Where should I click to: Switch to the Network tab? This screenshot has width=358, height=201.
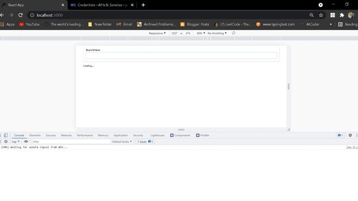tap(66, 135)
